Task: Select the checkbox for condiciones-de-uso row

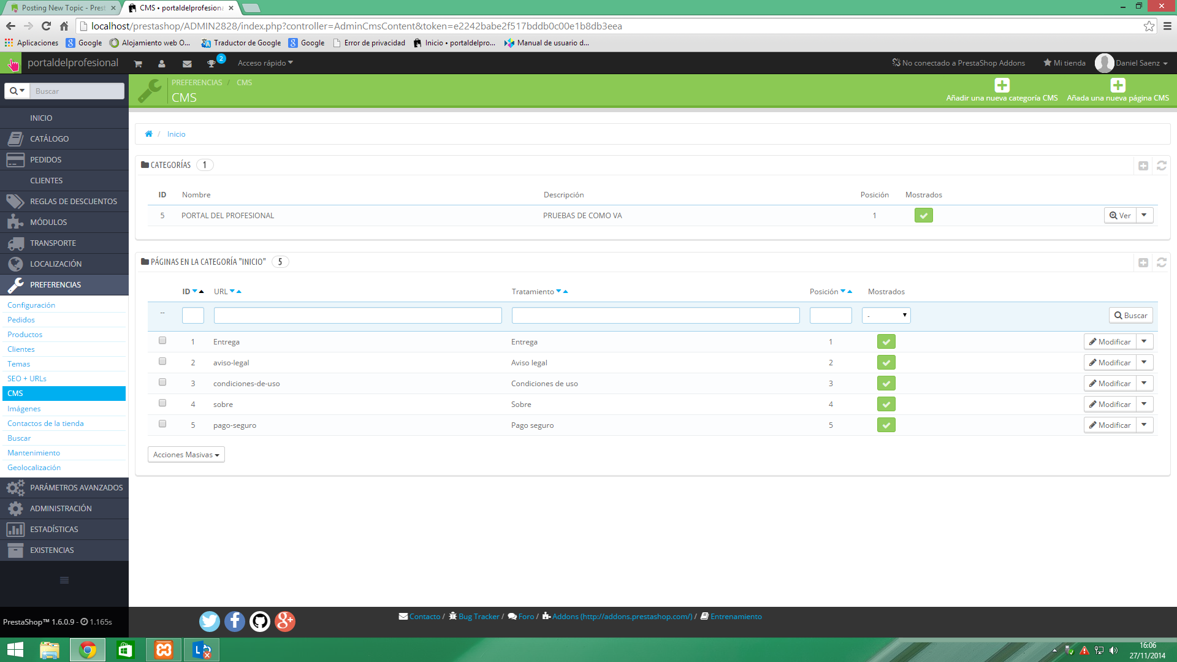Action: pyautogui.click(x=162, y=382)
